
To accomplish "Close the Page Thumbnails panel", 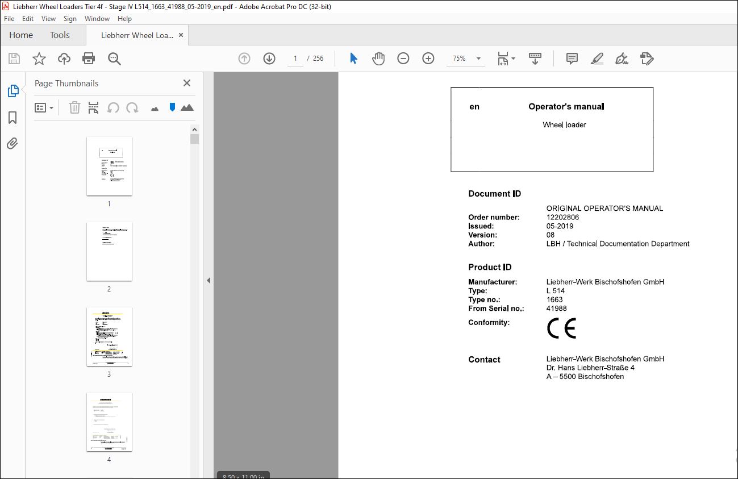I will point(187,83).
